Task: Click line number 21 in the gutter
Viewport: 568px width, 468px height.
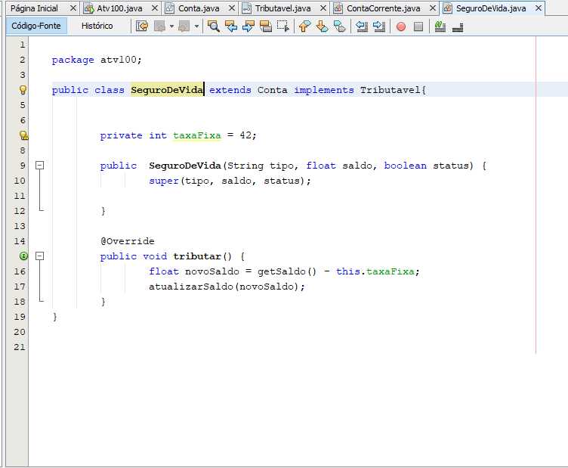Action: (x=20, y=347)
